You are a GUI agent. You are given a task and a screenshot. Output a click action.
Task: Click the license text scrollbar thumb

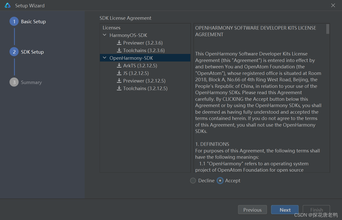click(328, 29)
